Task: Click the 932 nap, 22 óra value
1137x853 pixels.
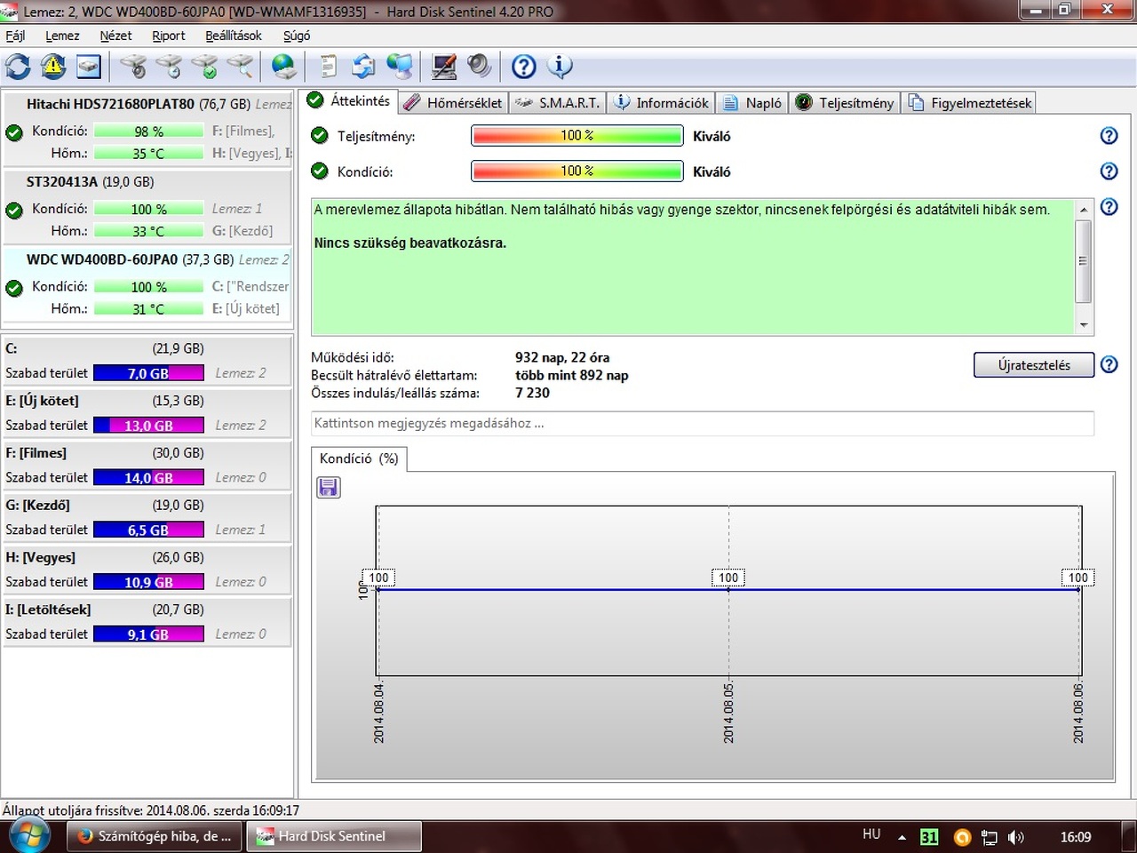Action: pyautogui.click(x=562, y=358)
